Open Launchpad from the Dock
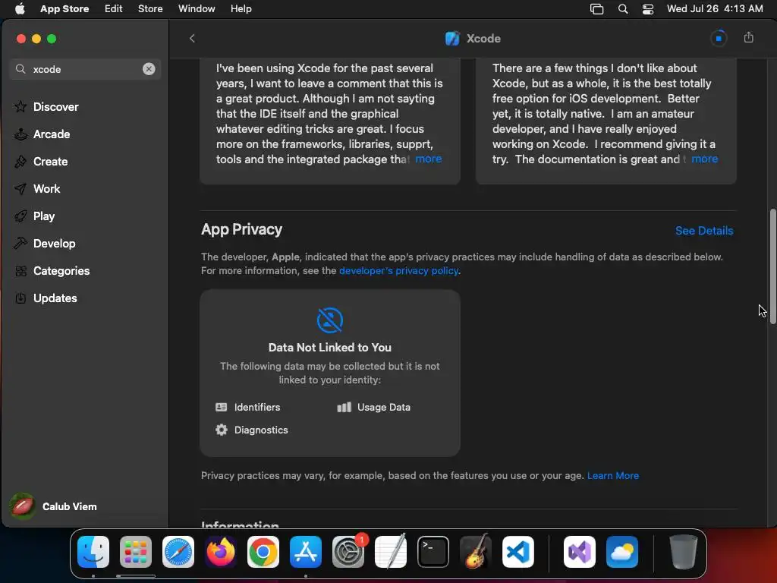The image size is (777, 583). click(136, 552)
